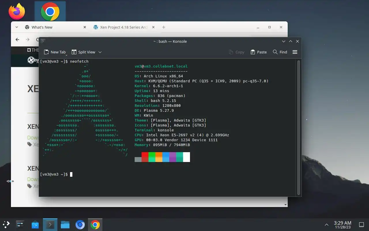Screen dimensions: 369x231
Task: Click the purple neofetch color block
Action: 173,157
